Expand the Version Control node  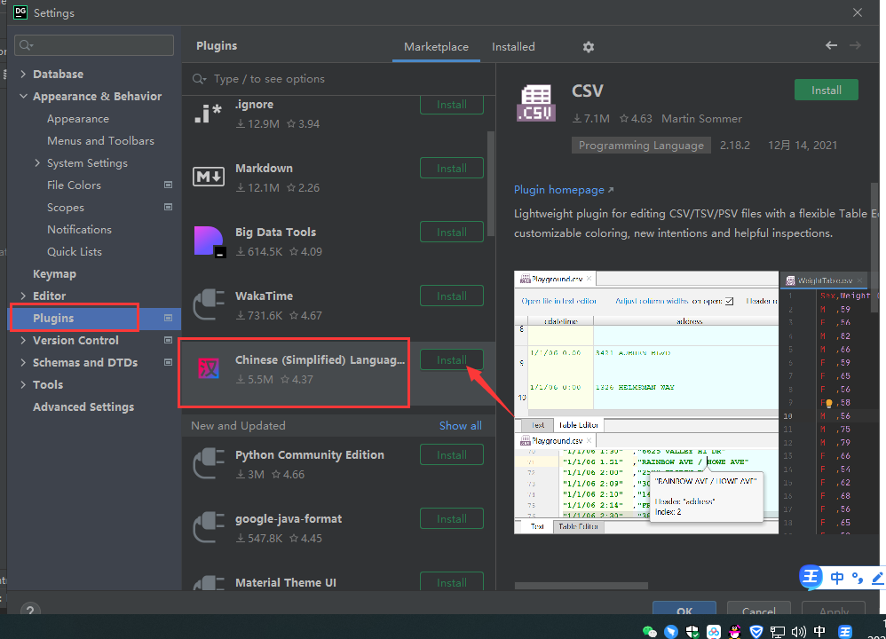tap(23, 340)
